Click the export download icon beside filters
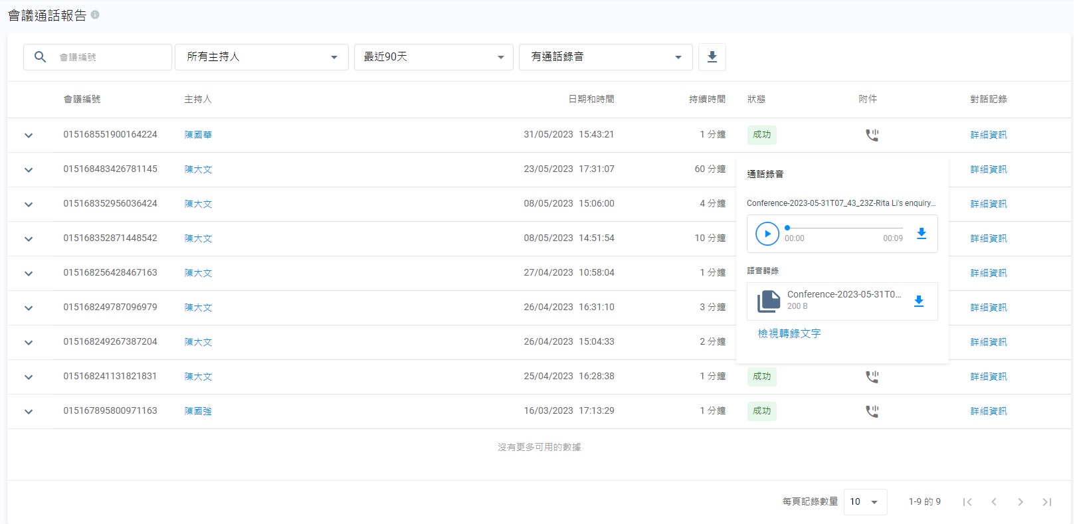Viewport: 1079px width, 524px height. pyautogui.click(x=712, y=57)
